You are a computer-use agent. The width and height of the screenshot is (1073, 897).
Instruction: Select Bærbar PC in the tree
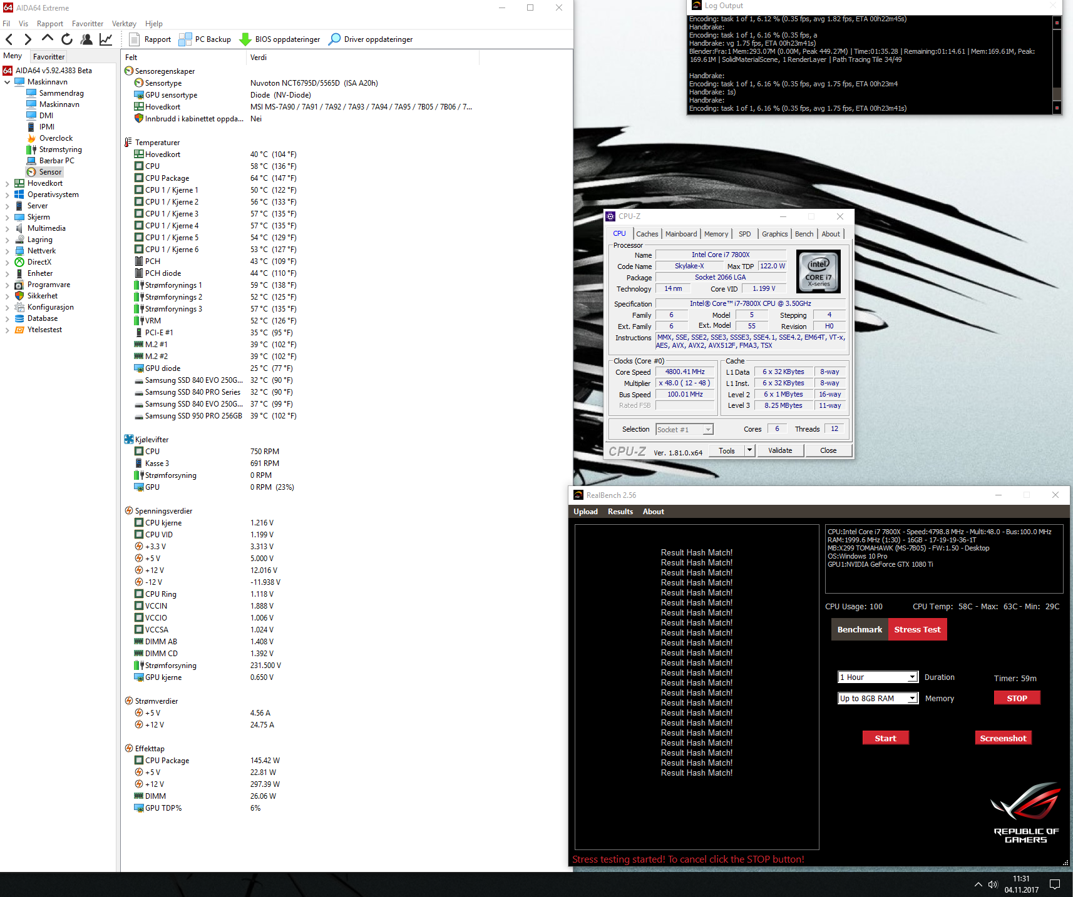click(56, 161)
